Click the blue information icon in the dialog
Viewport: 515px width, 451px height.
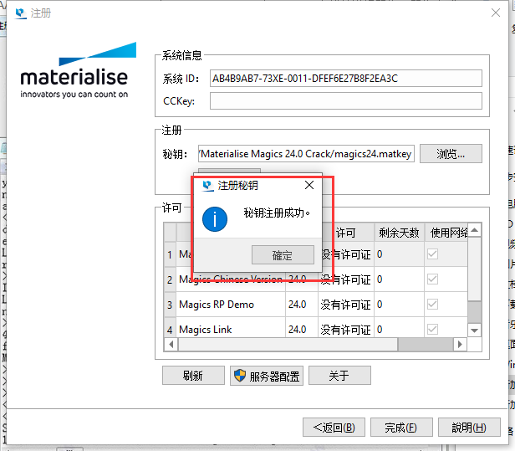tap(215, 219)
